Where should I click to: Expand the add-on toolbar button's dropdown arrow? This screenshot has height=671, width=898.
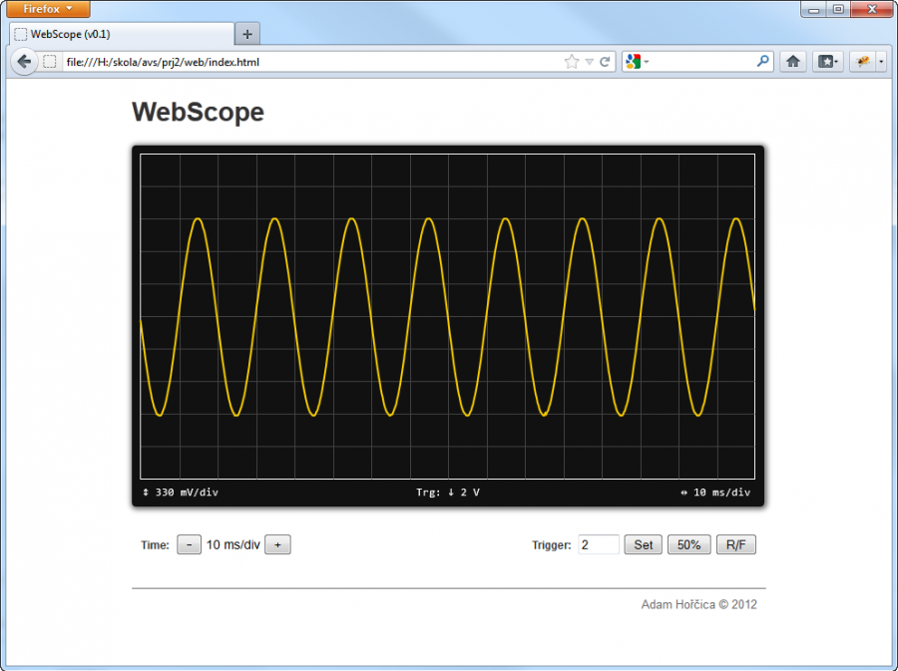coord(881,62)
